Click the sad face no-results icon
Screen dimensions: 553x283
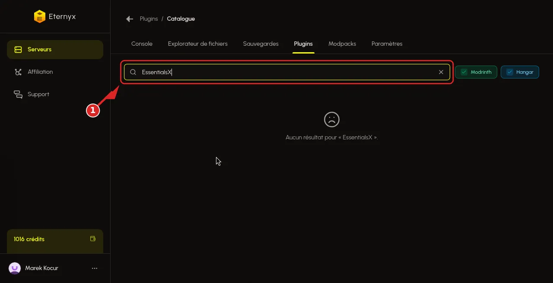[332, 119]
